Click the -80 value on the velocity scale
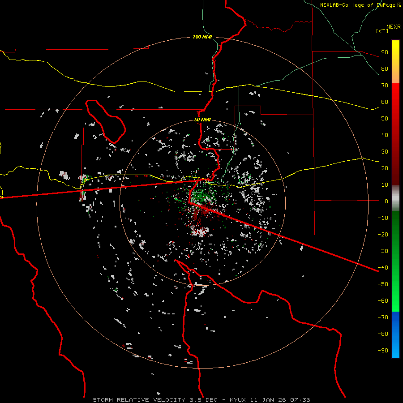The image size is (403, 403). (383, 334)
